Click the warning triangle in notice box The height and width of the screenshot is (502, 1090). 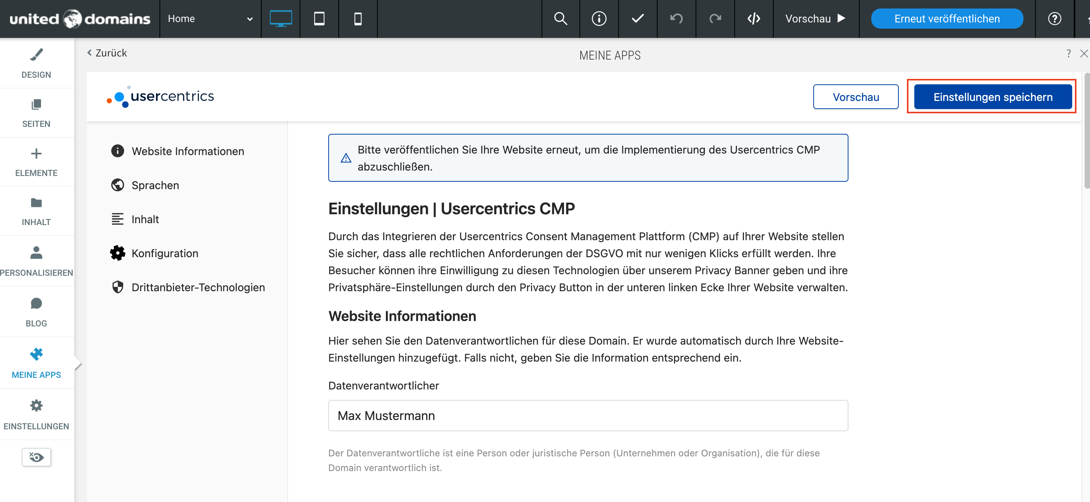[x=346, y=158]
